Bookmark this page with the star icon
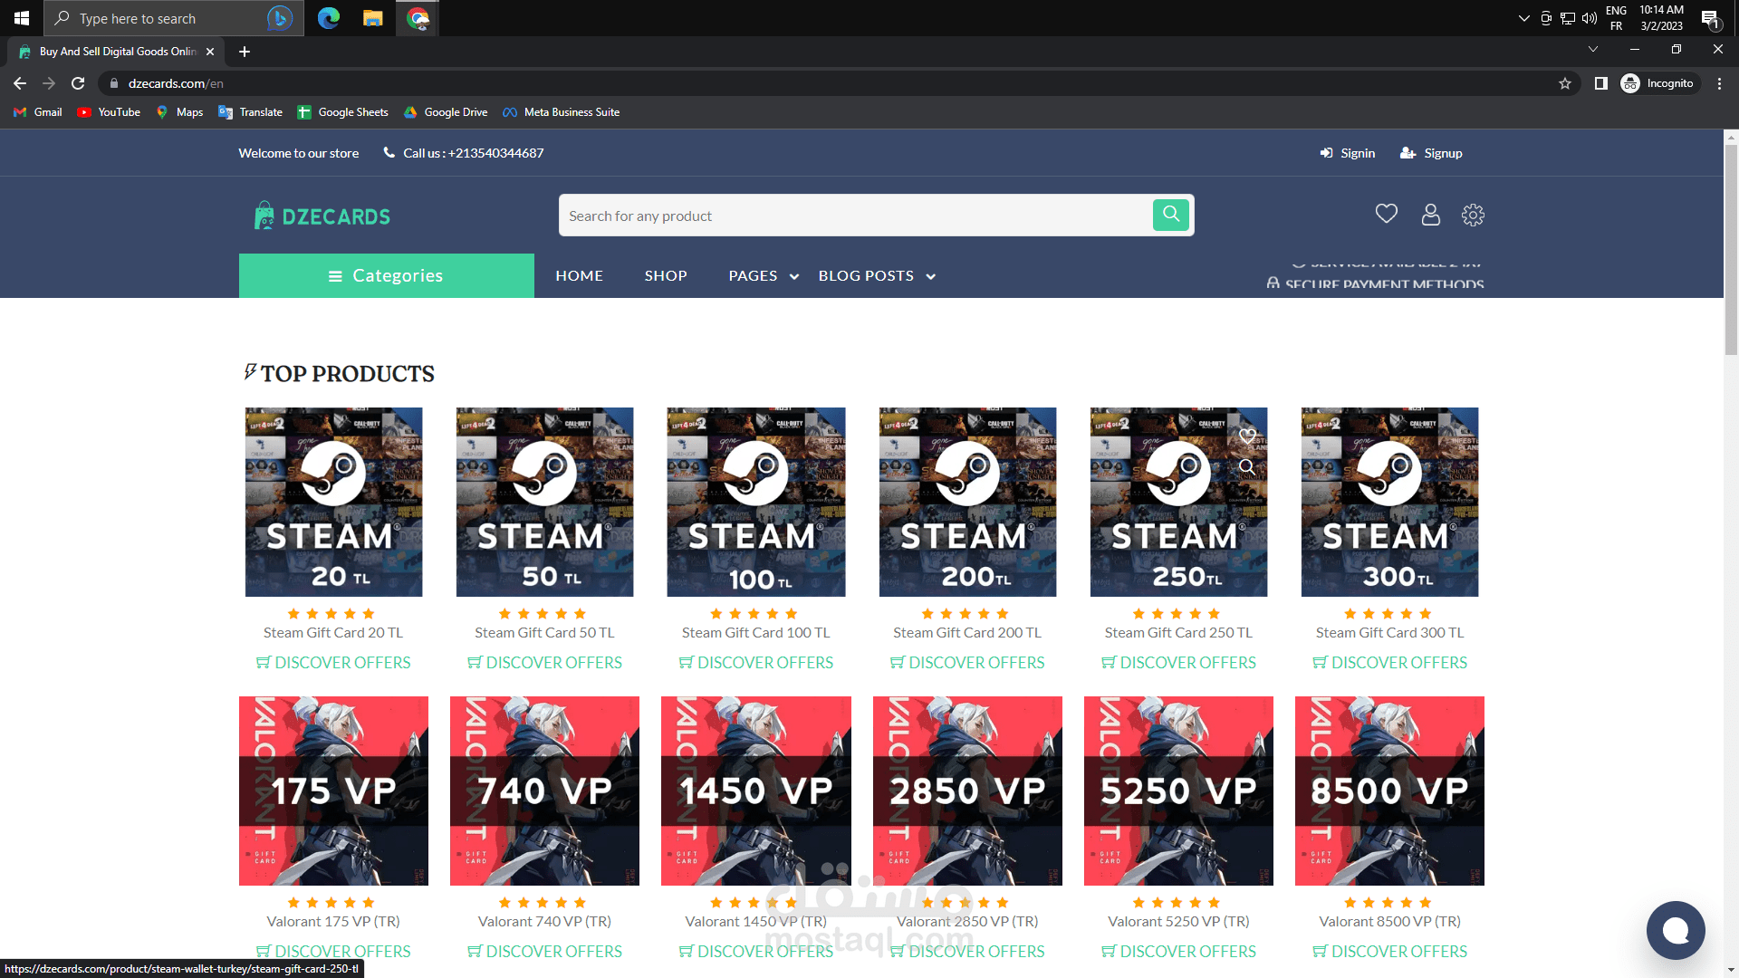 click(1565, 83)
